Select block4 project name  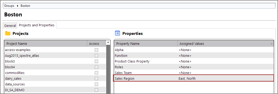(x=10, y=67)
